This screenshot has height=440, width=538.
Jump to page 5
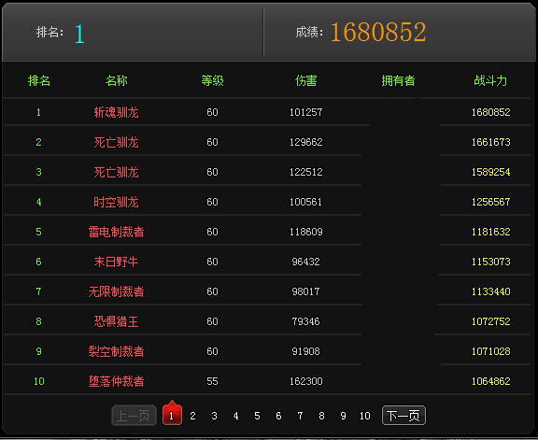[x=257, y=416]
